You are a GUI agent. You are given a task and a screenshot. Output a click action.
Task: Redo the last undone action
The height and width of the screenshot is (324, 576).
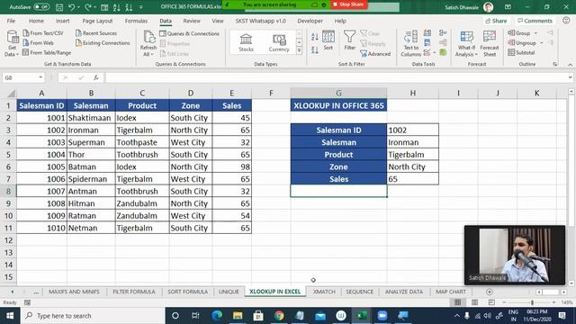coord(88,7)
